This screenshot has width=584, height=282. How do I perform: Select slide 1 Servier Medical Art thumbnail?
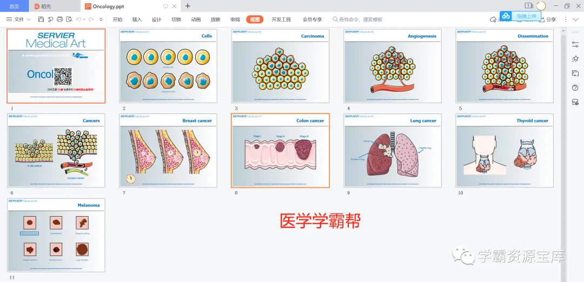coord(56,66)
